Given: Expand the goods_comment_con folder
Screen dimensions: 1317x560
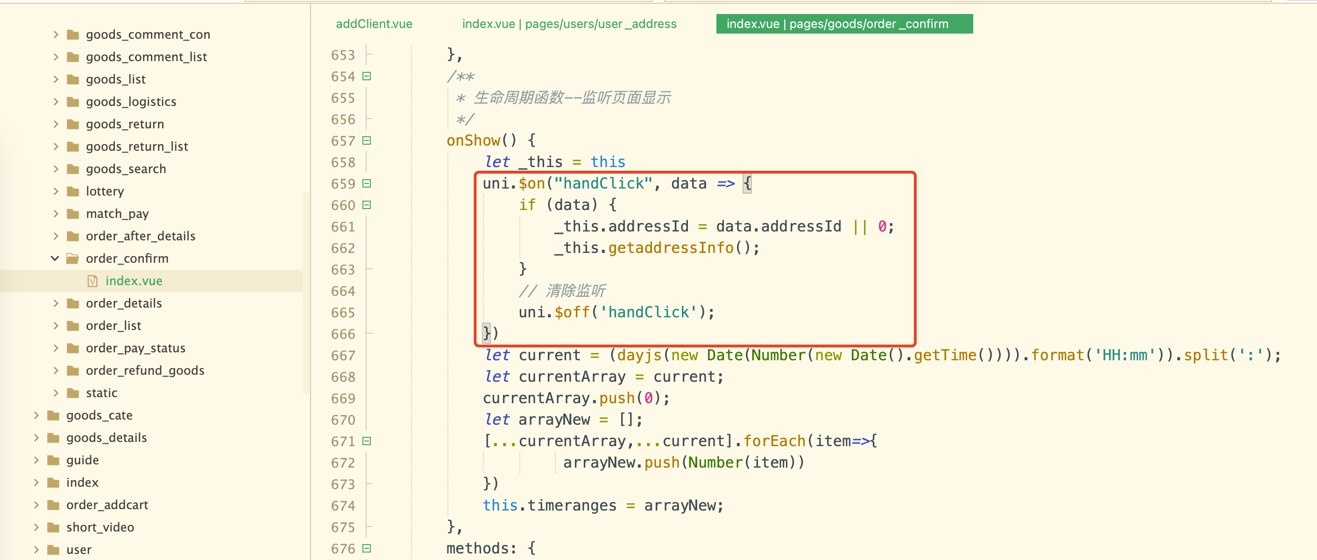Looking at the screenshot, I should 56,35.
